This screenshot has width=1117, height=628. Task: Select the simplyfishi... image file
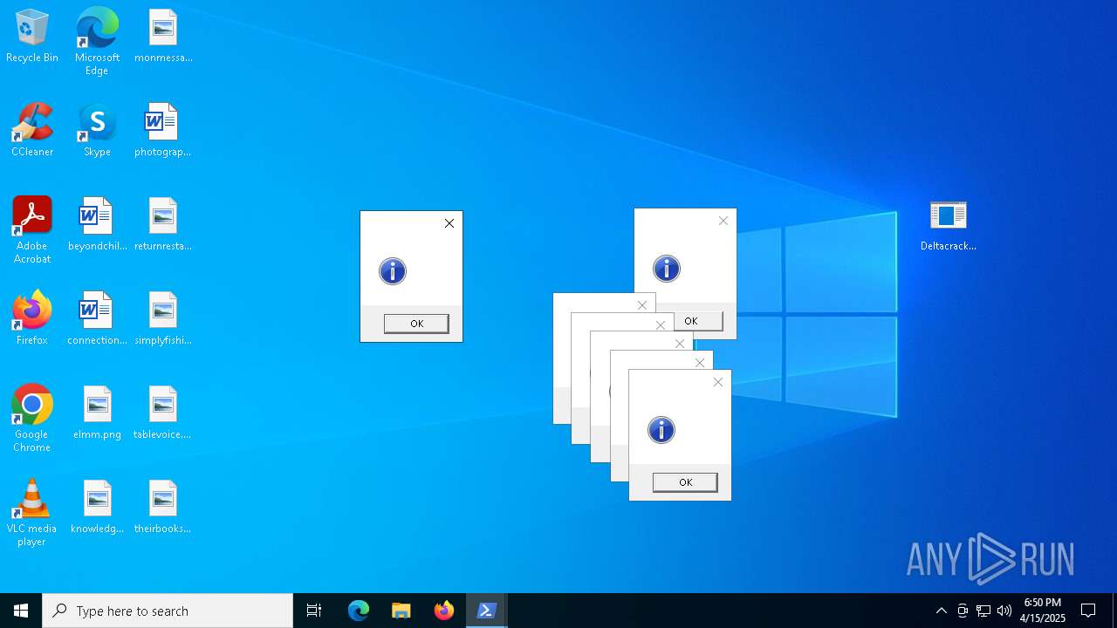(x=163, y=319)
